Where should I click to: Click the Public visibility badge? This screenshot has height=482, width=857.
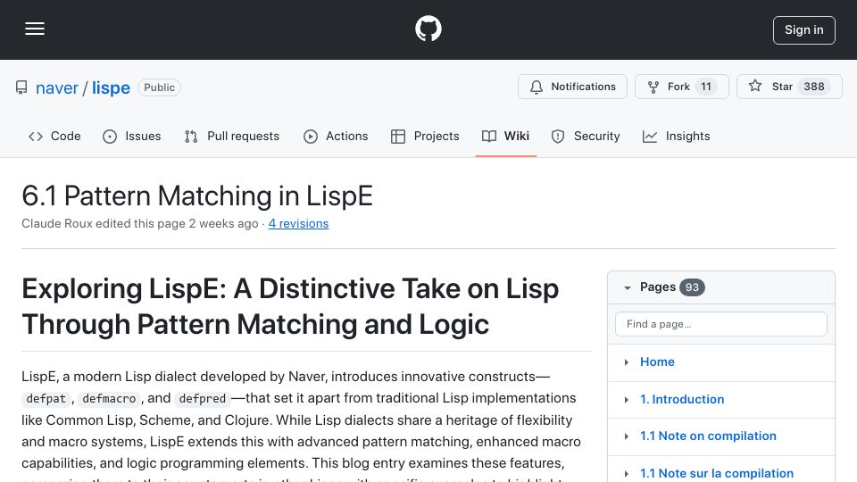coord(159,87)
